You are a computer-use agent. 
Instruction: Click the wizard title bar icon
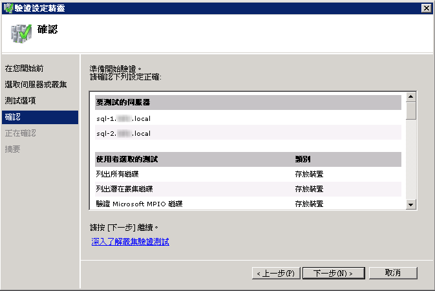[x=8, y=8]
